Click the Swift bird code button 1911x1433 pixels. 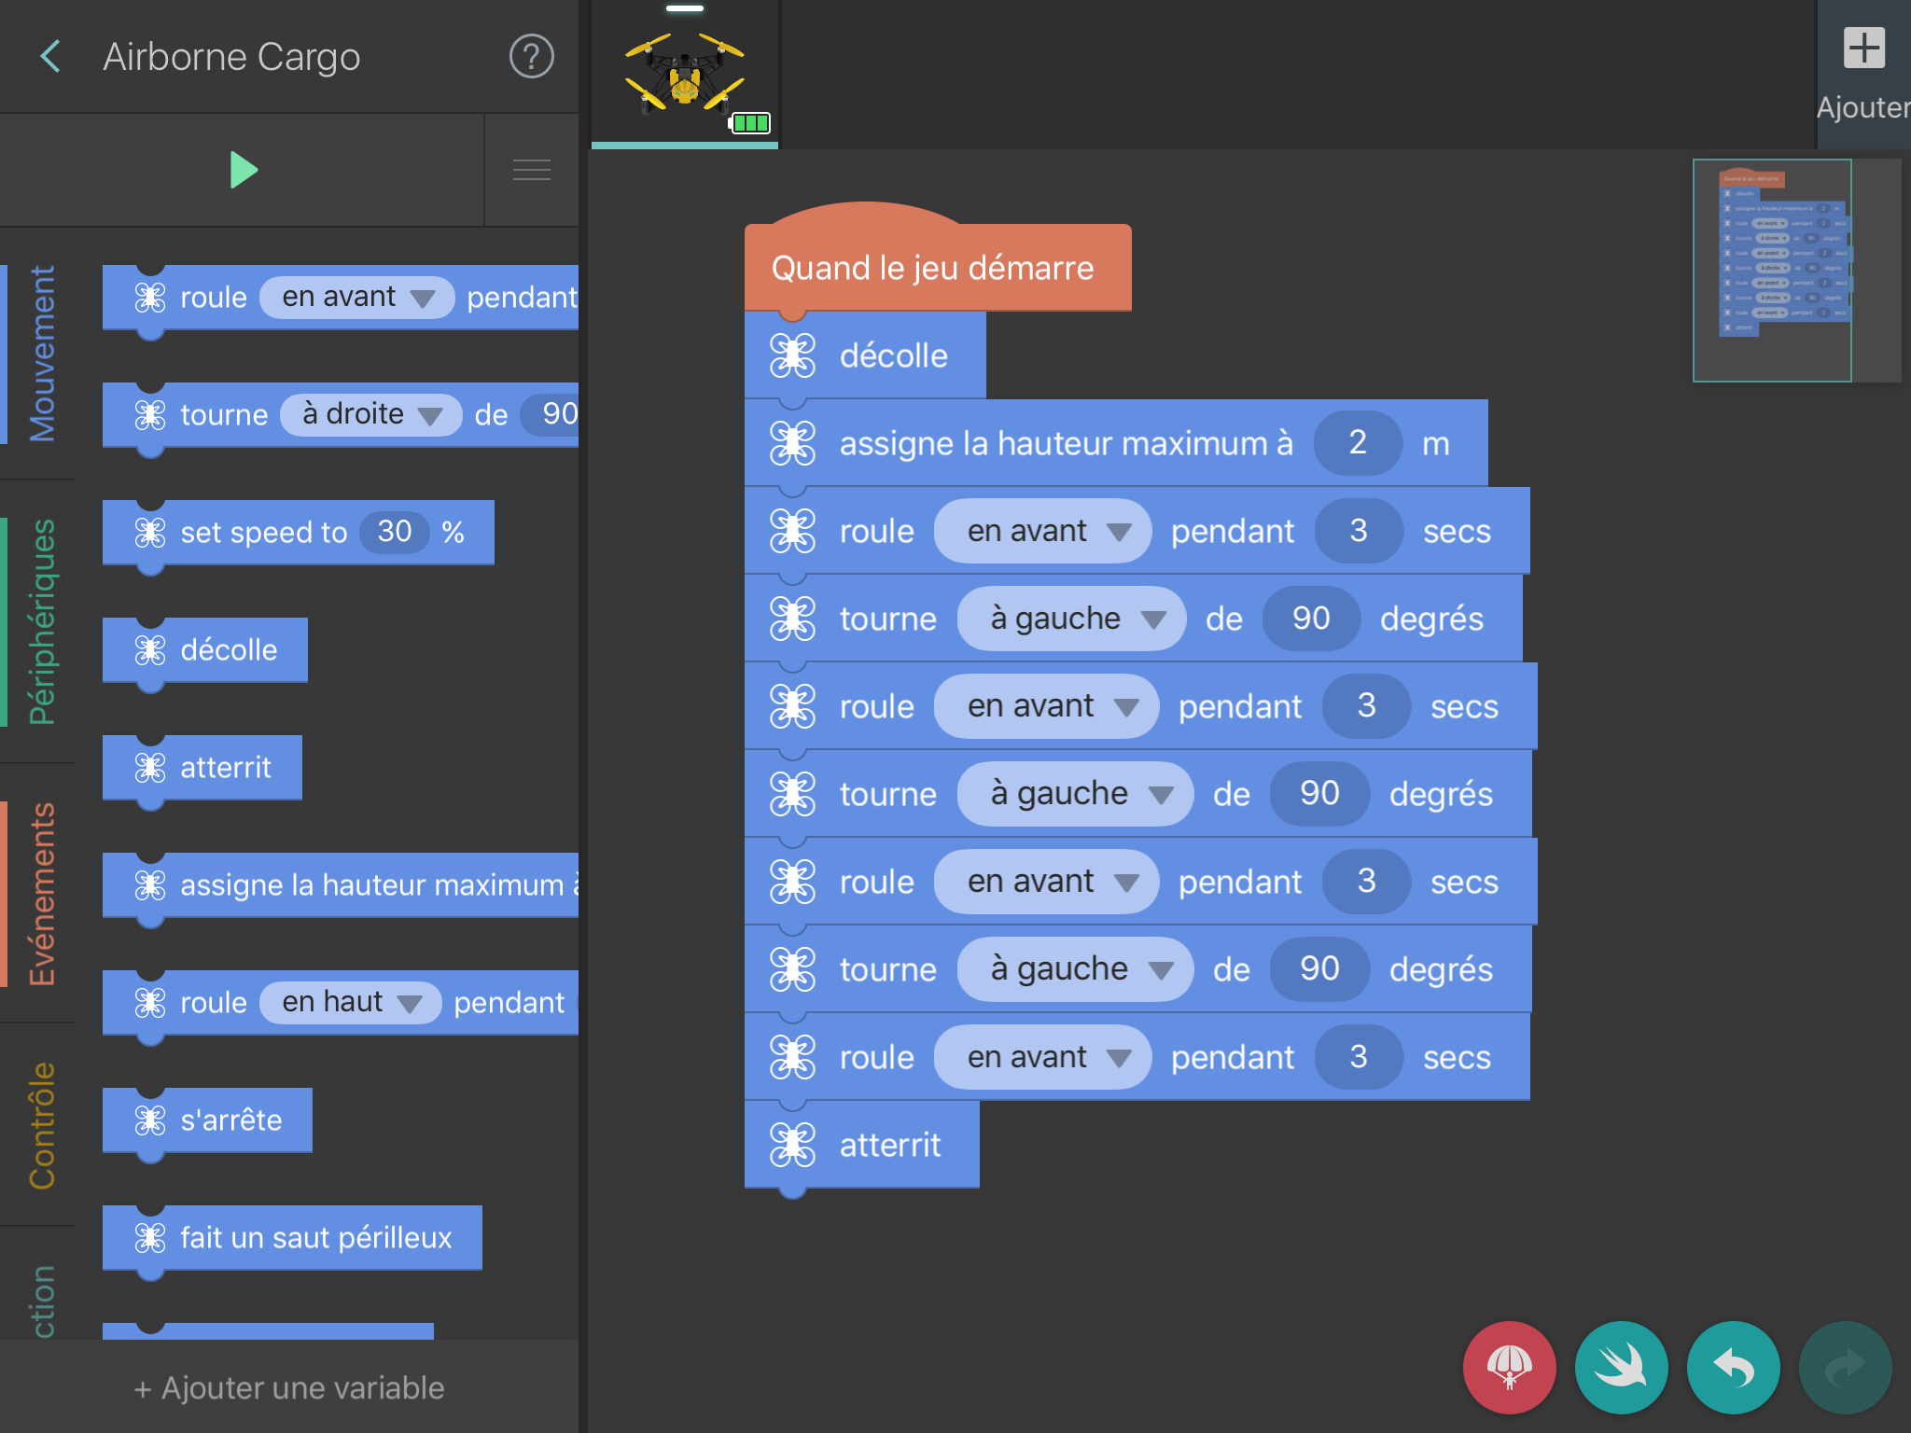(1621, 1367)
